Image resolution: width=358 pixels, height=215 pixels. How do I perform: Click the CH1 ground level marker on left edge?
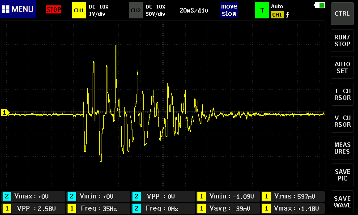click(x=5, y=113)
